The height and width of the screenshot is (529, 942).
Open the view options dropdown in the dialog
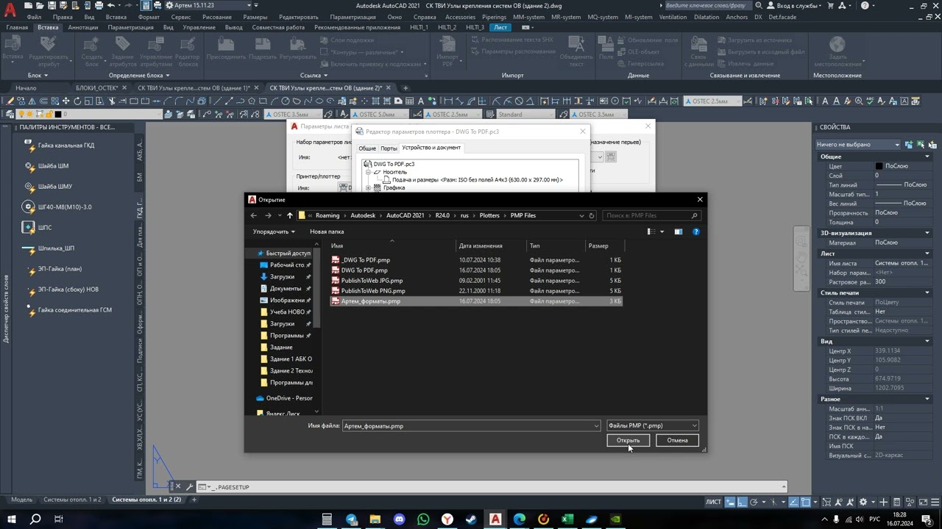[x=662, y=231]
